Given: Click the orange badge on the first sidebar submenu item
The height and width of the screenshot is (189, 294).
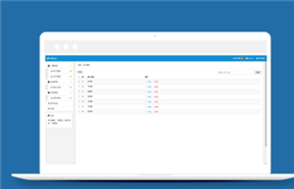Looking at the screenshot, I should (71, 71).
